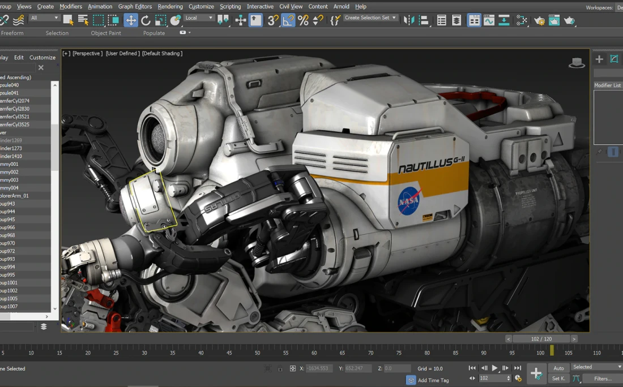Open the Arnold menu
This screenshot has height=387, width=623.
[x=341, y=6]
